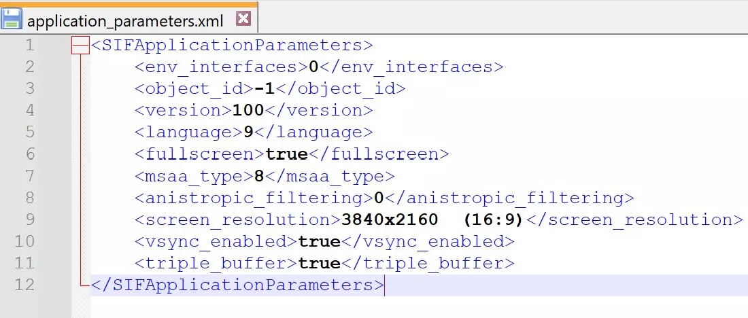Collapse the SIFApplicationParameters fold marker
Viewport: 748px width, 318px height.
point(80,46)
